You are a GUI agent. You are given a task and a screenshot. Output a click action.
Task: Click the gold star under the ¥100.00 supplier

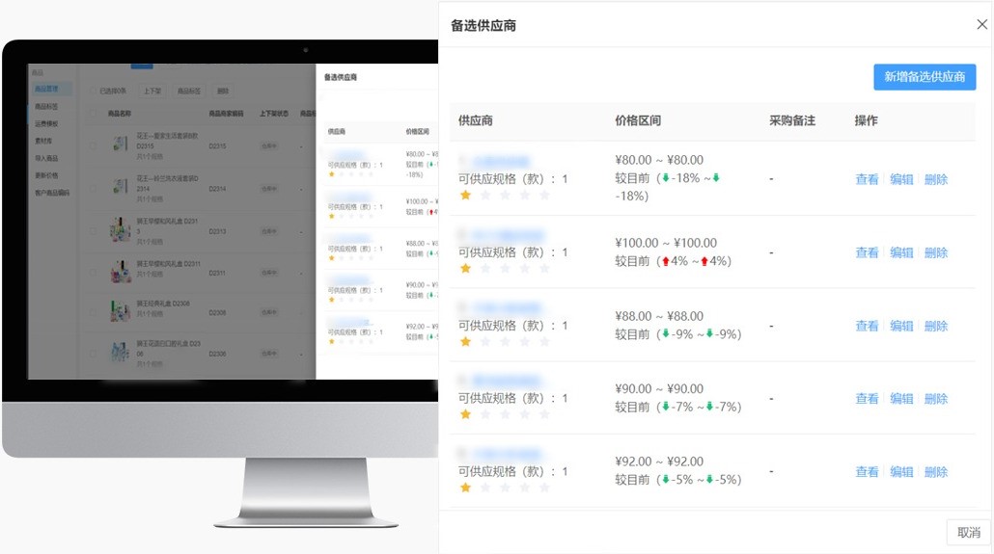(x=465, y=269)
